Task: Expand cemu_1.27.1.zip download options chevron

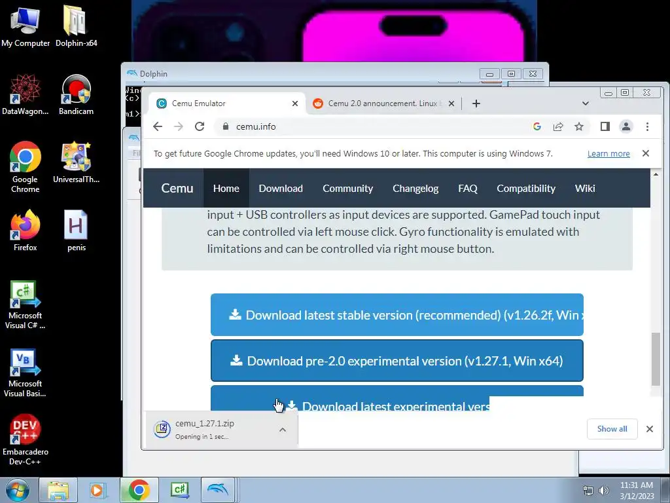Action: [283, 430]
